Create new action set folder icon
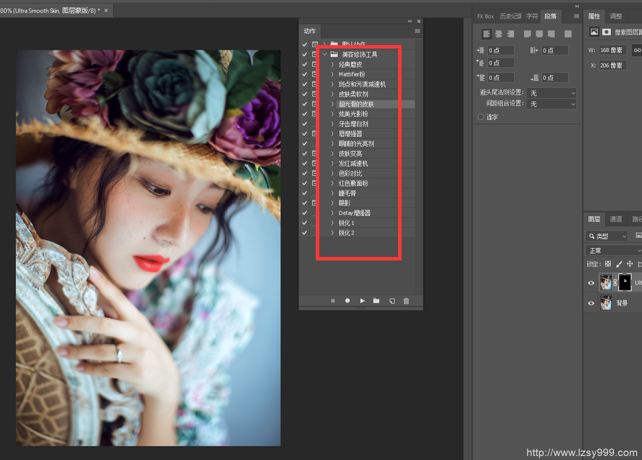This screenshot has width=642, height=460. coord(376,301)
